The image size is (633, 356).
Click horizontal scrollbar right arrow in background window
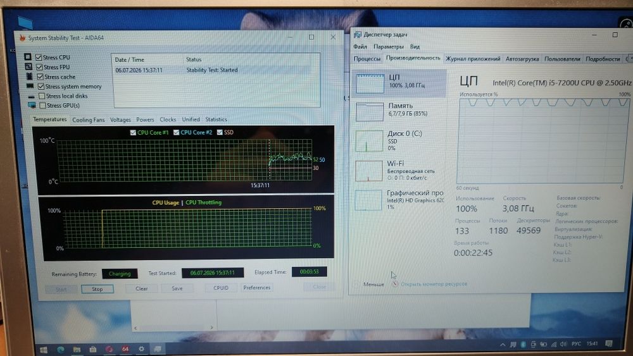tap(211, 328)
